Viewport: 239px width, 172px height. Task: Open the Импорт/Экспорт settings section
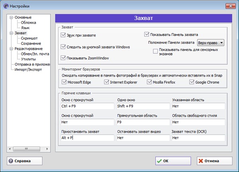click(28, 69)
